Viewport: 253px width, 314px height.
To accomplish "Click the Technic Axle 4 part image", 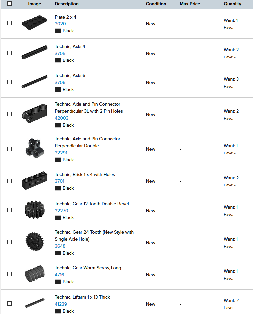I will tap(35, 52).
